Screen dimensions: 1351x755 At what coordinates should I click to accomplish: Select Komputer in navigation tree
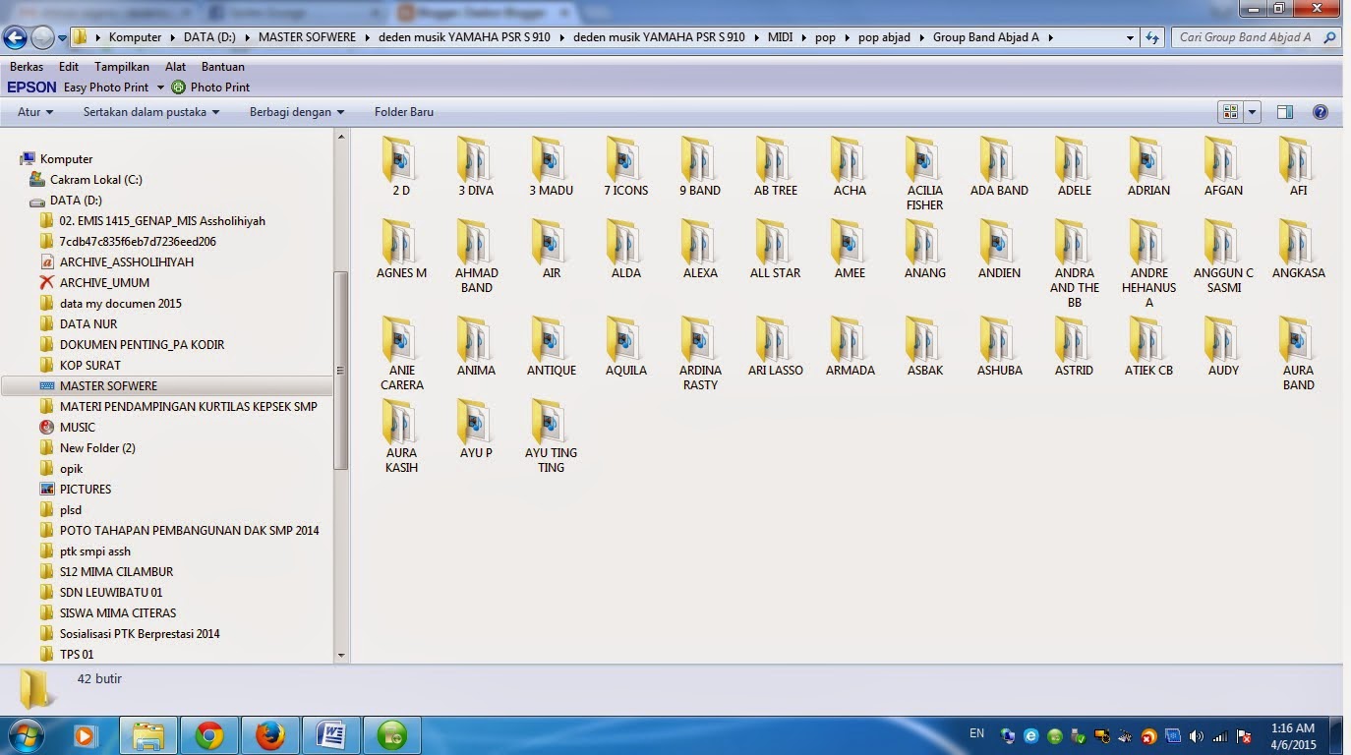pos(67,159)
